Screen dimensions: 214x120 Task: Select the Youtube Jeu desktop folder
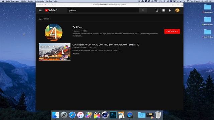point(208,8)
